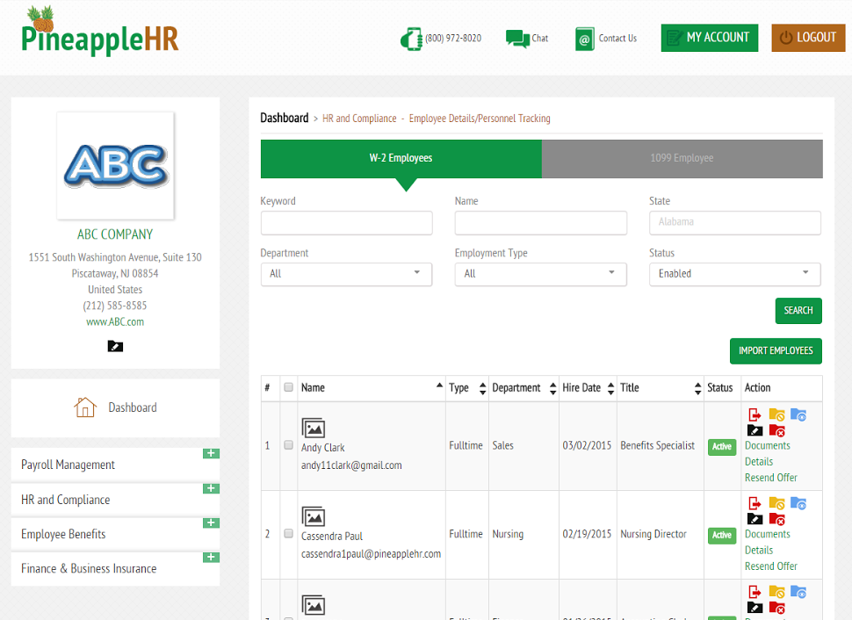852x620 pixels.
Task: Sort table by Title column arrows
Action: click(x=697, y=388)
